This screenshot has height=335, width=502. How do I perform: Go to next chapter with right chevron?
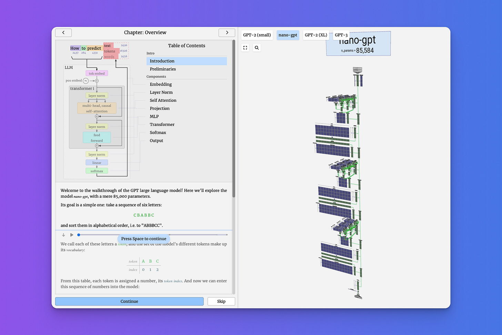point(227,32)
